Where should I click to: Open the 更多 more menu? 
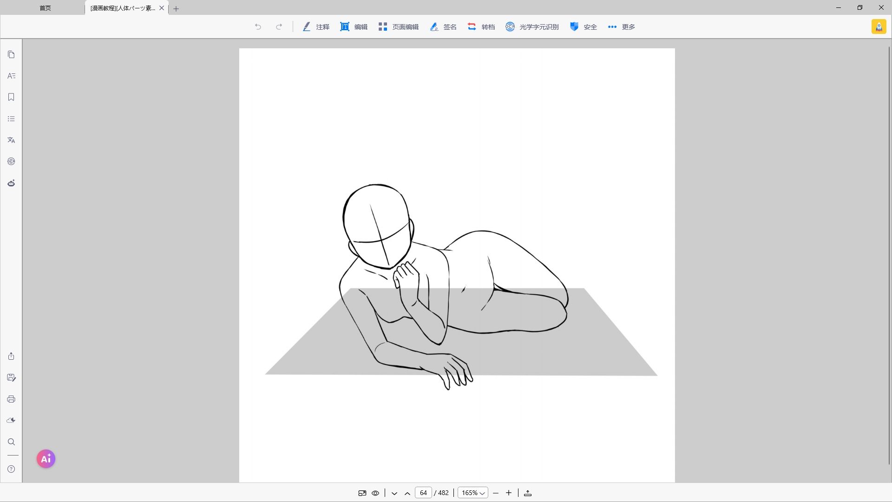(622, 27)
